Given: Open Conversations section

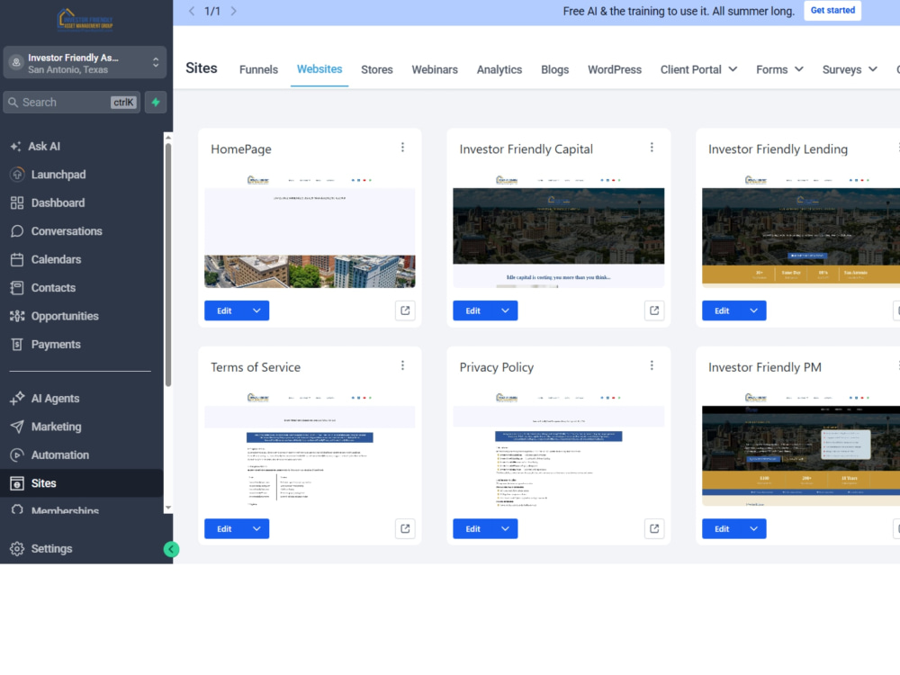Looking at the screenshot, I should [56, 231].
